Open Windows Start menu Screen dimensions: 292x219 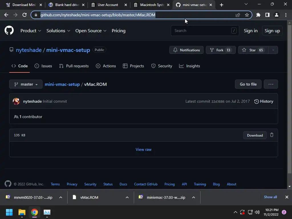9,212
